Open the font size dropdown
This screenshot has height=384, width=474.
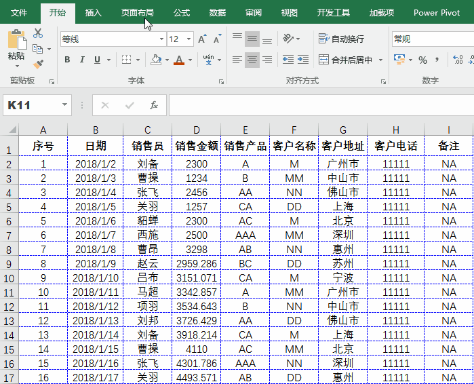click(x=189, y=39)
